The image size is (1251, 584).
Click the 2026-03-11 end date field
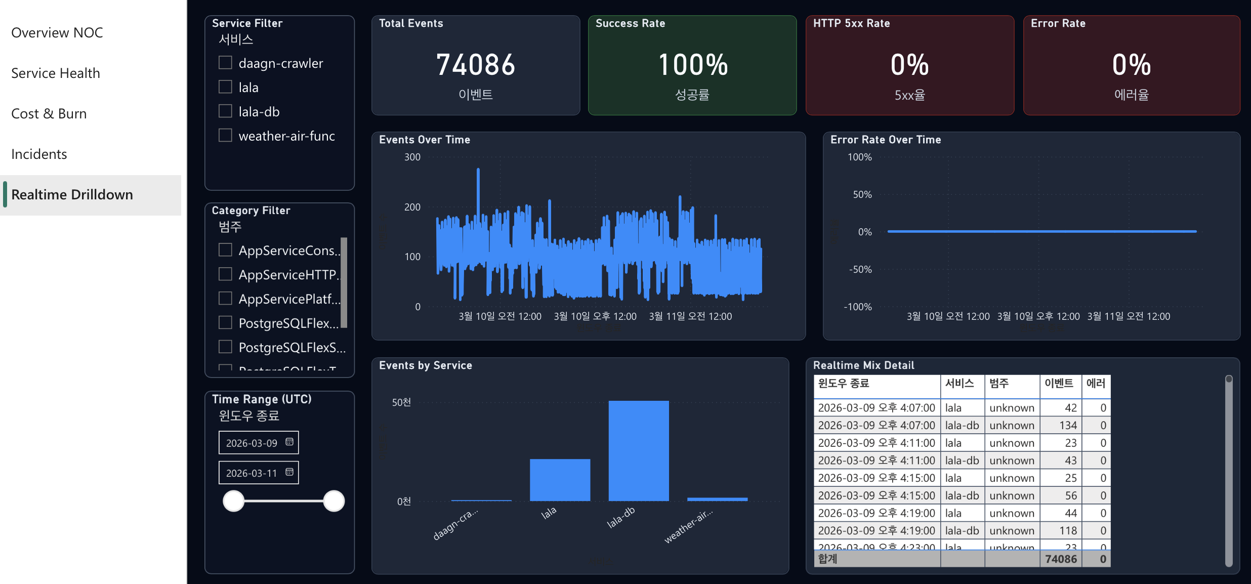click(252, 473)
